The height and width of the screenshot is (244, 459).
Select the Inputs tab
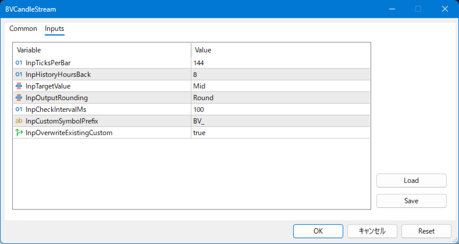pyautogui.click(x=55, y=29)
